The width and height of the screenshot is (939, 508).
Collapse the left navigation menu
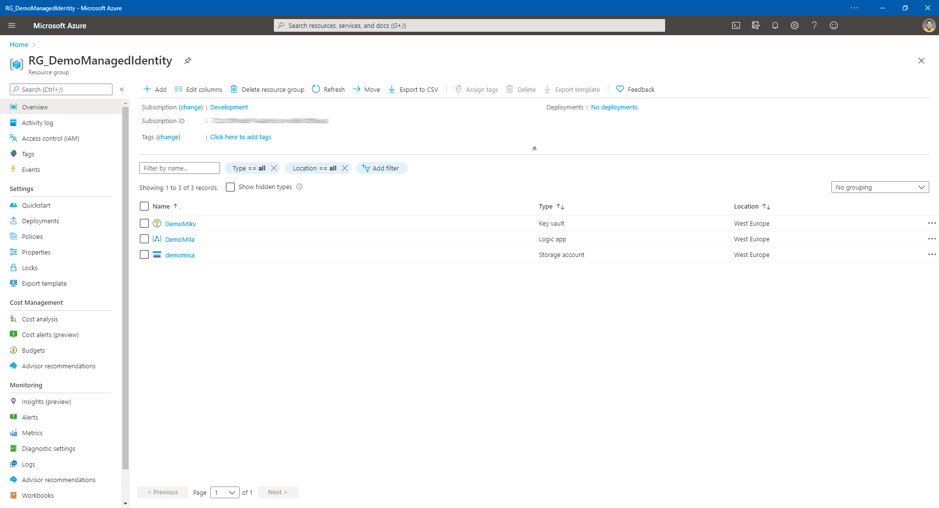coord(122,89)
